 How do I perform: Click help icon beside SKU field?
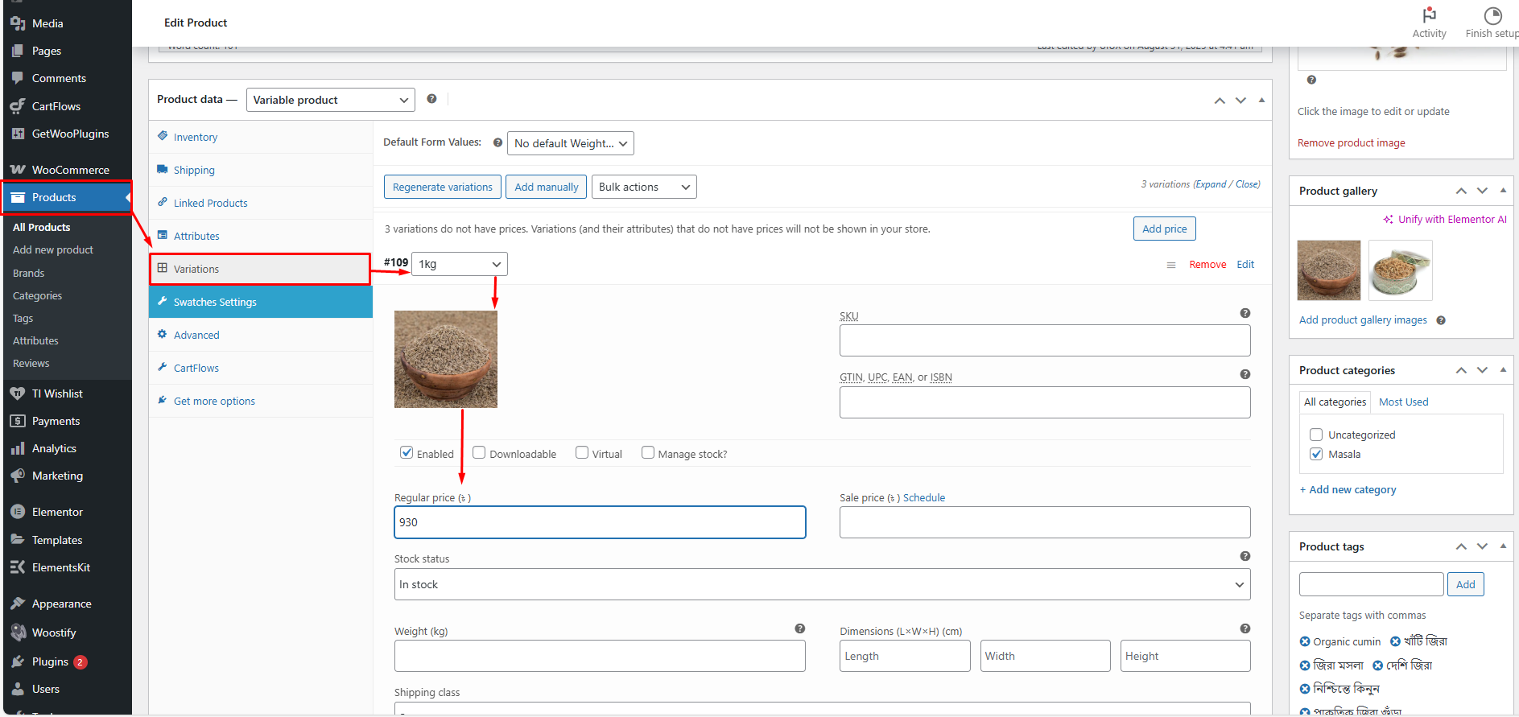click(1245, 313)
